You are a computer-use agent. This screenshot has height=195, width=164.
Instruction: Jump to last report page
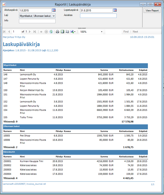[35, 32]
